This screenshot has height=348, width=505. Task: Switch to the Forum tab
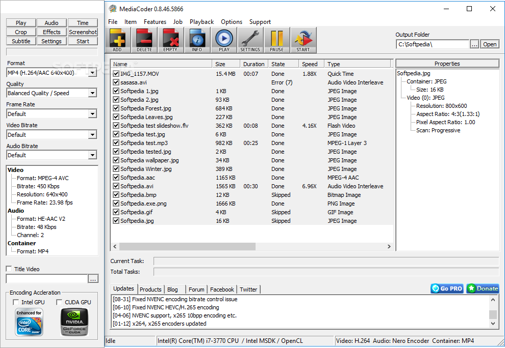pyautogui.click(x=196, y=289)
